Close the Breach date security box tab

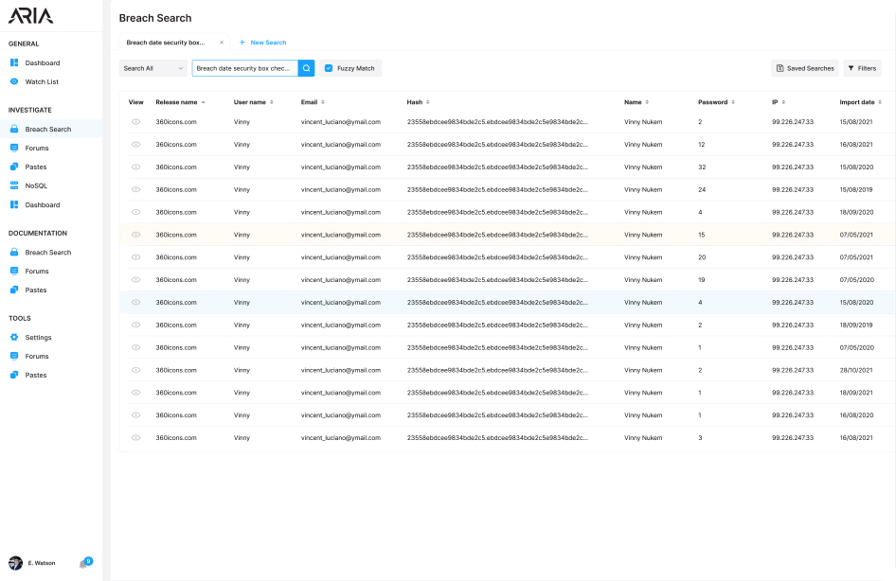222,43
